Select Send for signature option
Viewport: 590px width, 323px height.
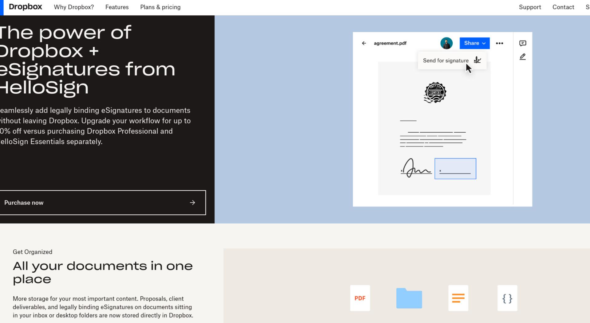[452, 60]
